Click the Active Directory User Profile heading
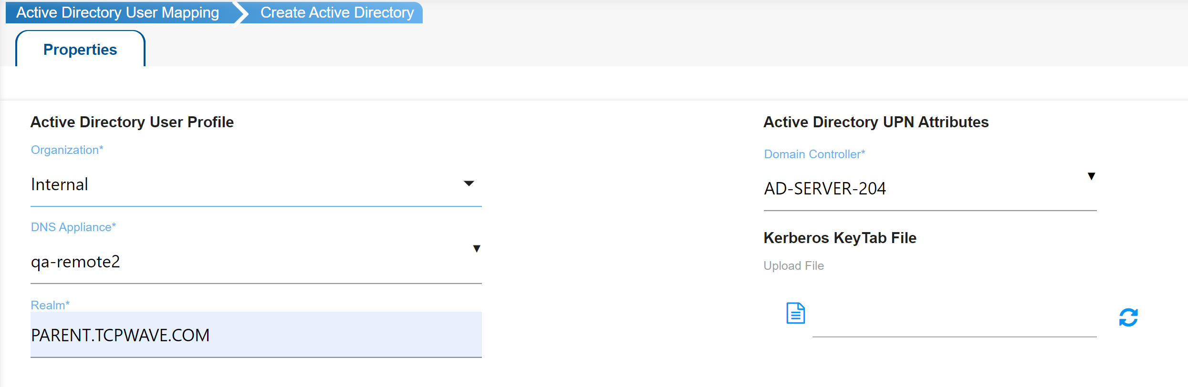This screenshot has height=387, width=1188. coord(132,122)
